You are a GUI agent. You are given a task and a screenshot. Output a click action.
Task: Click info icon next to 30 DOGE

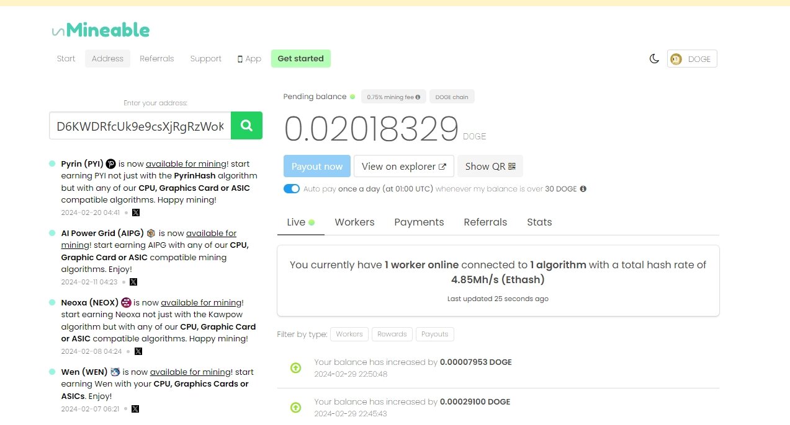tap(583, 188)
